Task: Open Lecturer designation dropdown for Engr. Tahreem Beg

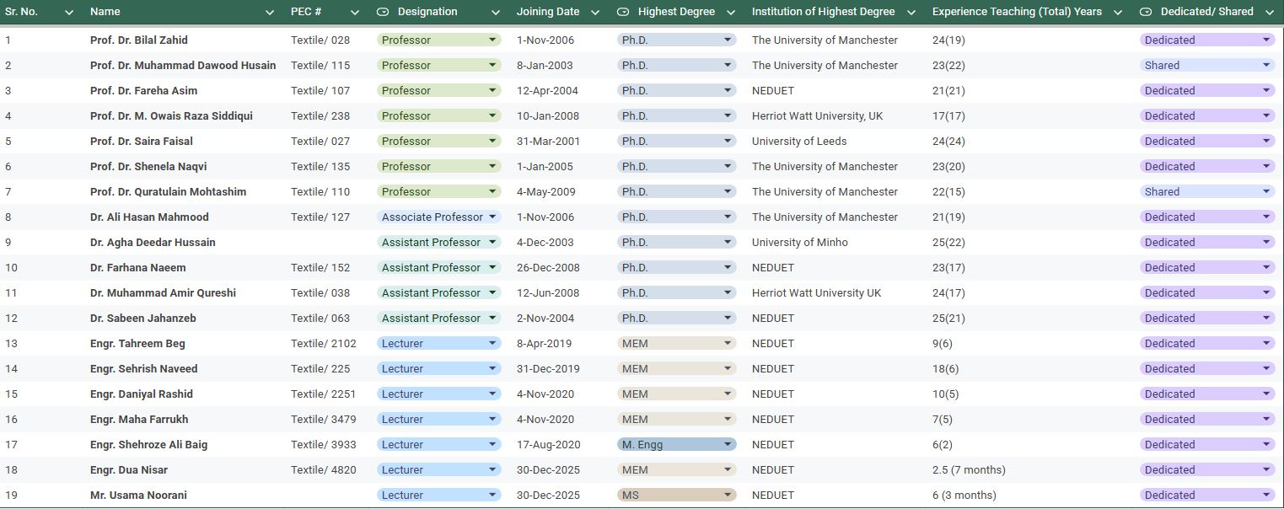Action: pyautogui.click(x=492, y=343)
